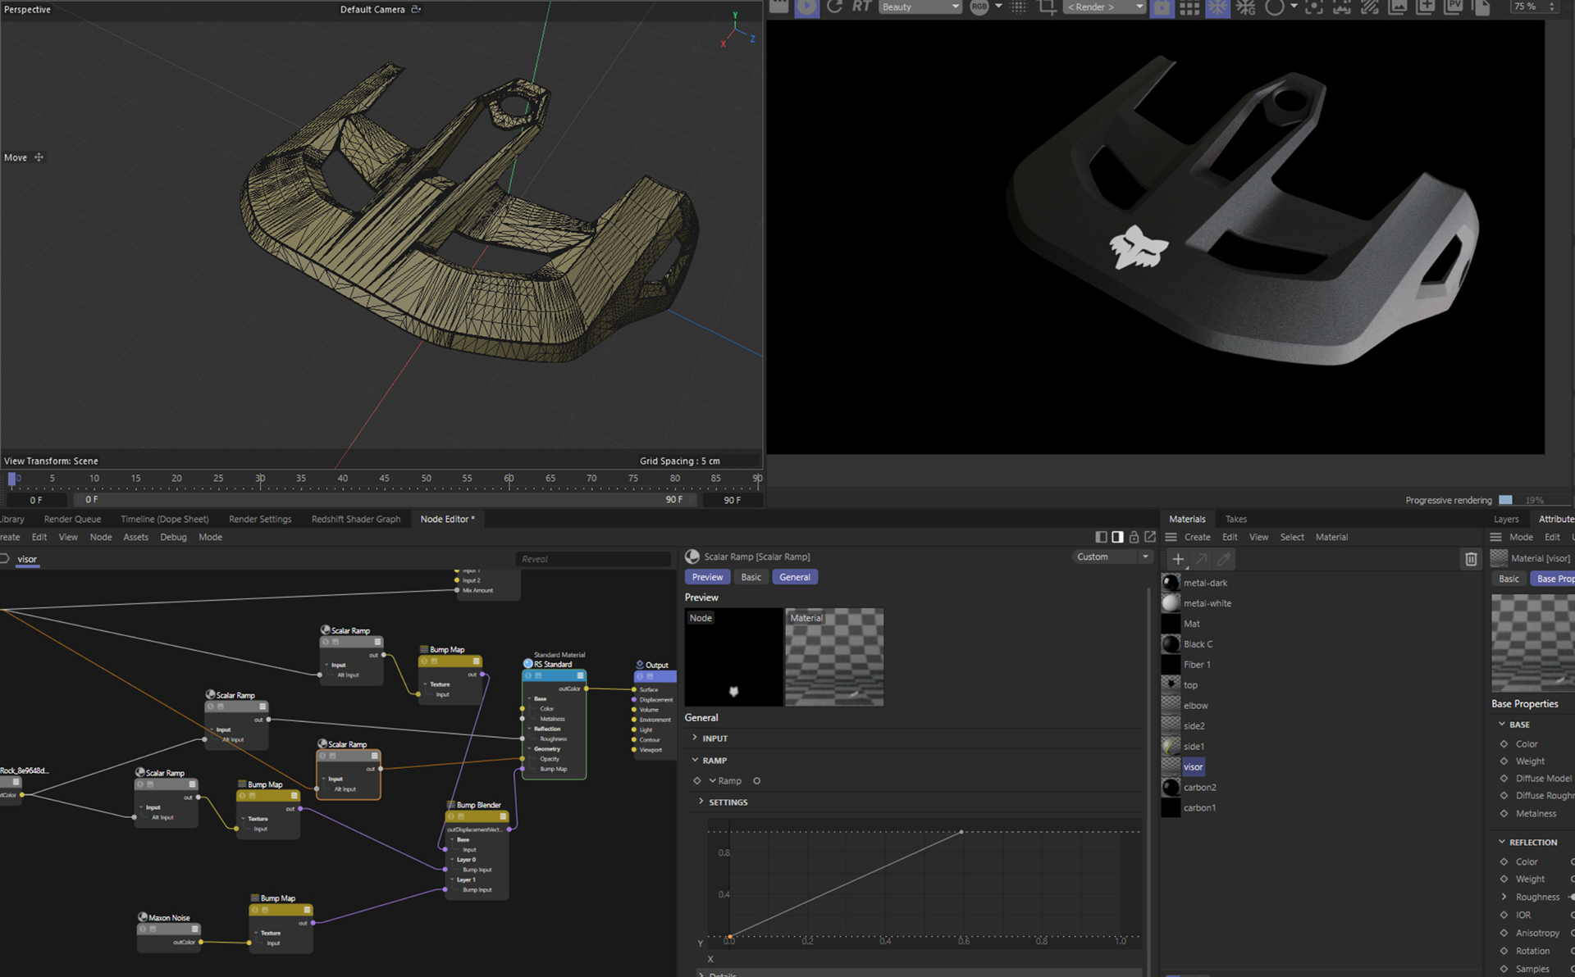The image size is (1575, 977).
Task: Click the Preview button in Scalar Ramp
Action: coord(707,577)
